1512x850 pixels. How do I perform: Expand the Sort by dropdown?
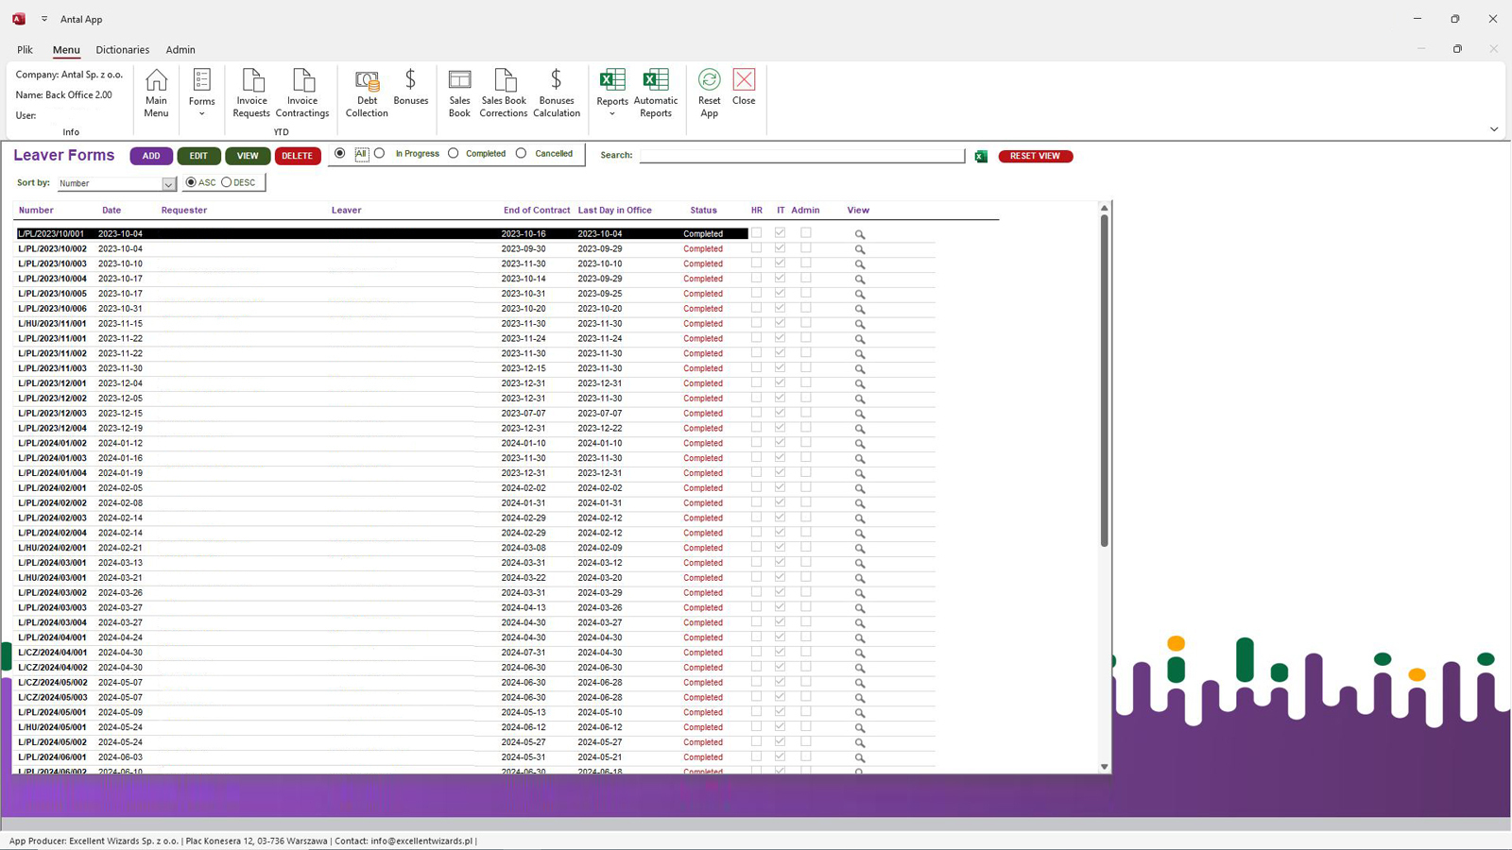click(x=168, y=184)
